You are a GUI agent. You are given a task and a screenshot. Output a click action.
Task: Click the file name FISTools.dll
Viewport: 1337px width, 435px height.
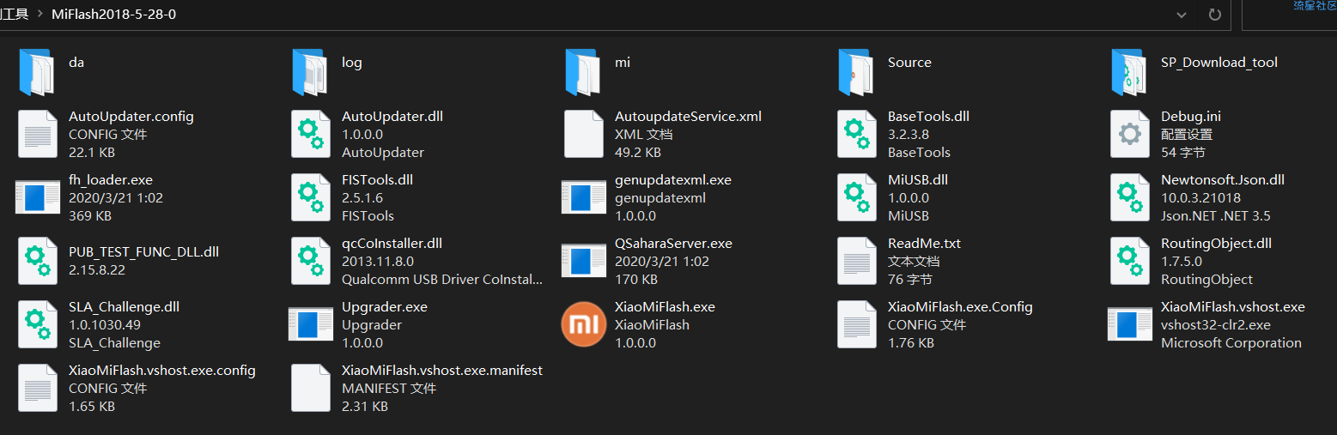pos(377,180)
